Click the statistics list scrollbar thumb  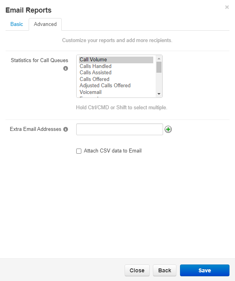[159, 67]
